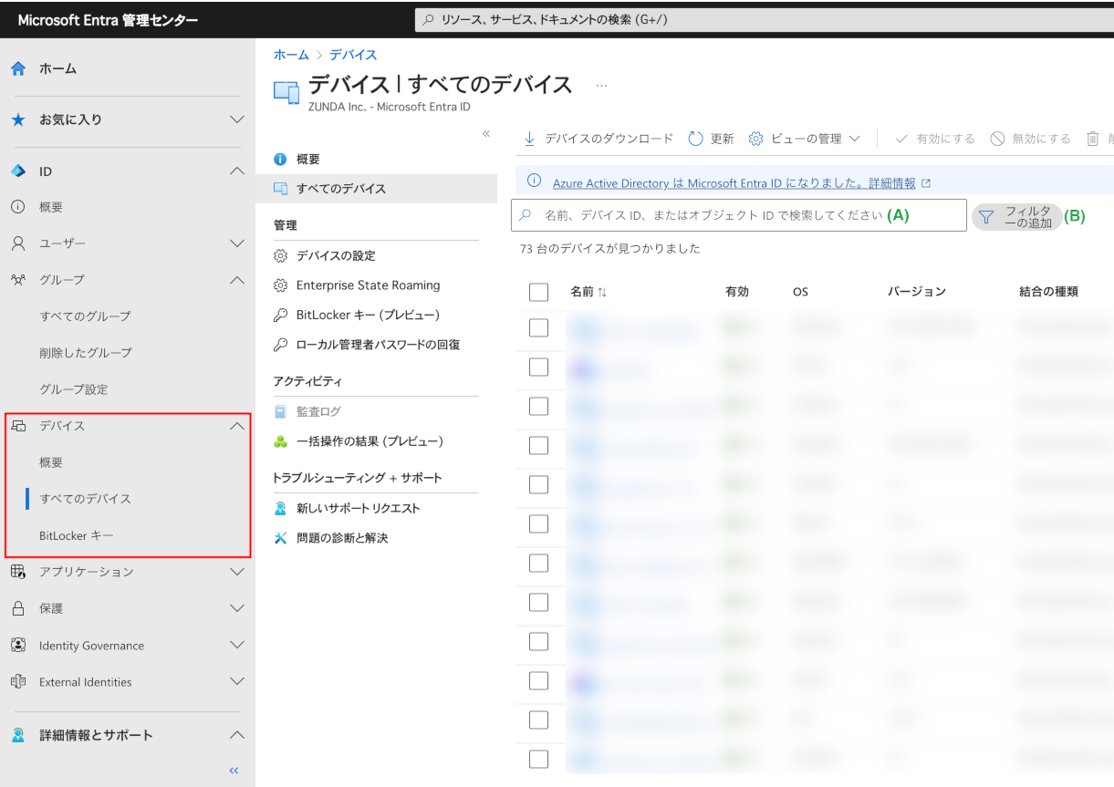Click フィルターの追加 button
The image size is (1114, 787).
coord(1017,217)
